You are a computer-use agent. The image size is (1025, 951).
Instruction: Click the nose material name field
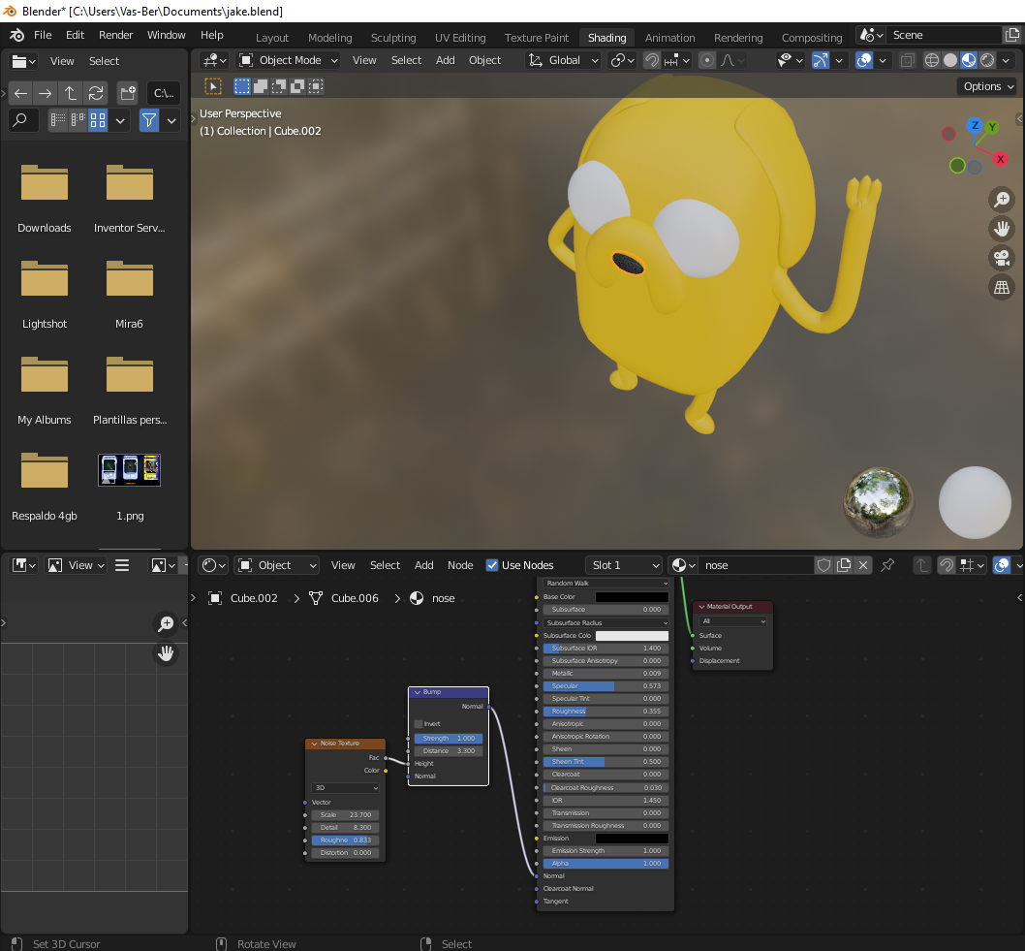click(756, 565)
